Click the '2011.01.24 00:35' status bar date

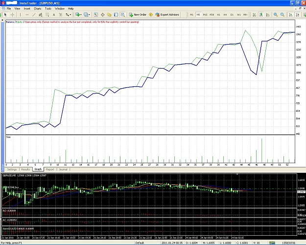pyautogui.click(x=172, y=243)
